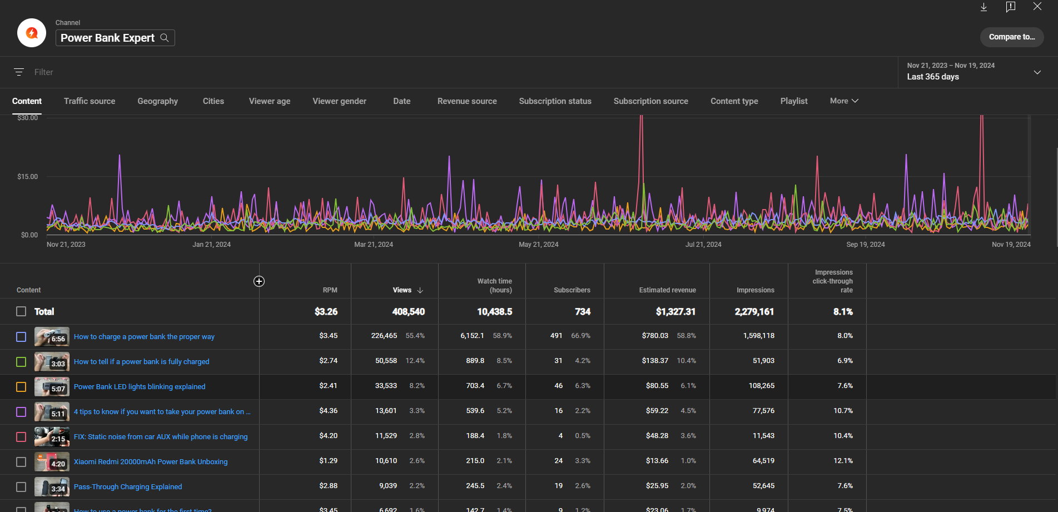Click the download report icon

(984, 7)
